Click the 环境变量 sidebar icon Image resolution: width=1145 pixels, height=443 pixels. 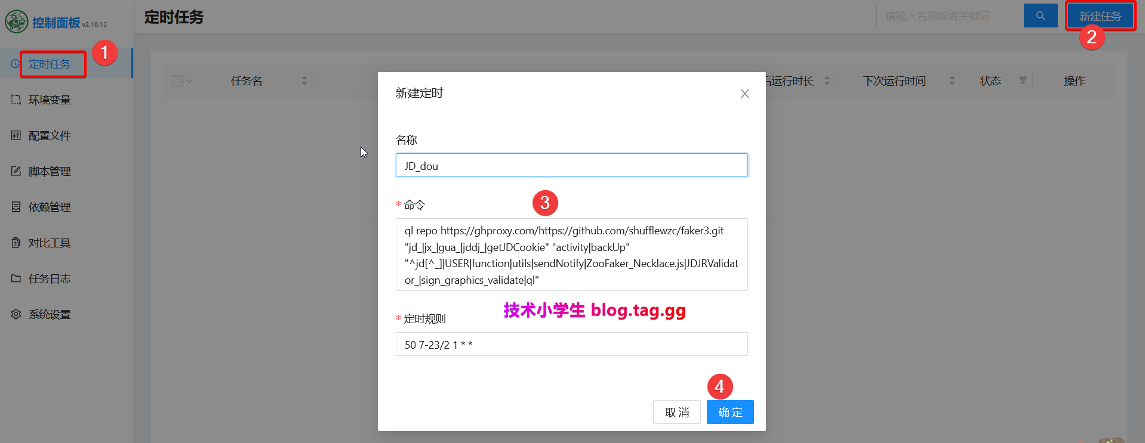coord(16,100)
